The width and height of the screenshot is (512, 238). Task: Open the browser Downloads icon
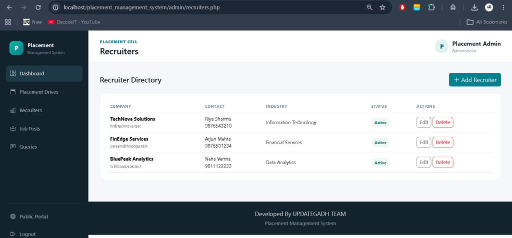point(474,7)
